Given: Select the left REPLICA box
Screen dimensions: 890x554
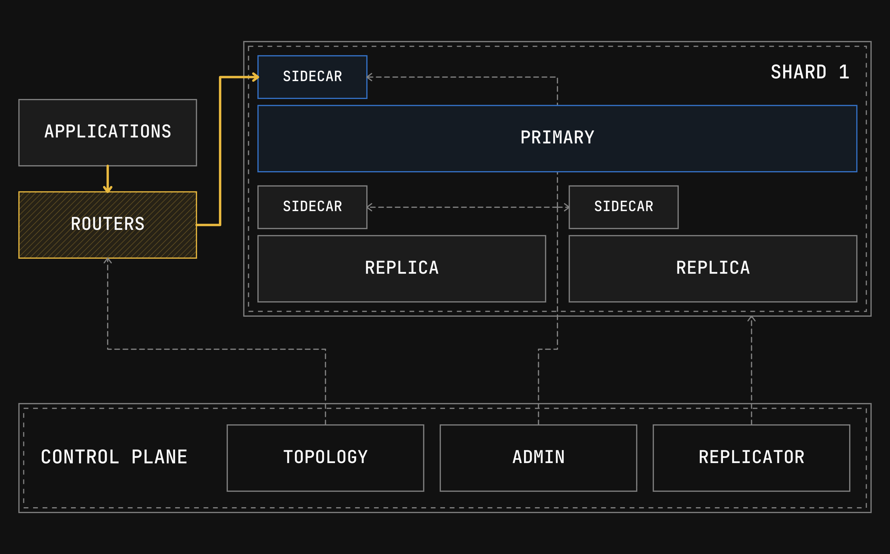Looking at the screenshot, I should click(402, 269).
